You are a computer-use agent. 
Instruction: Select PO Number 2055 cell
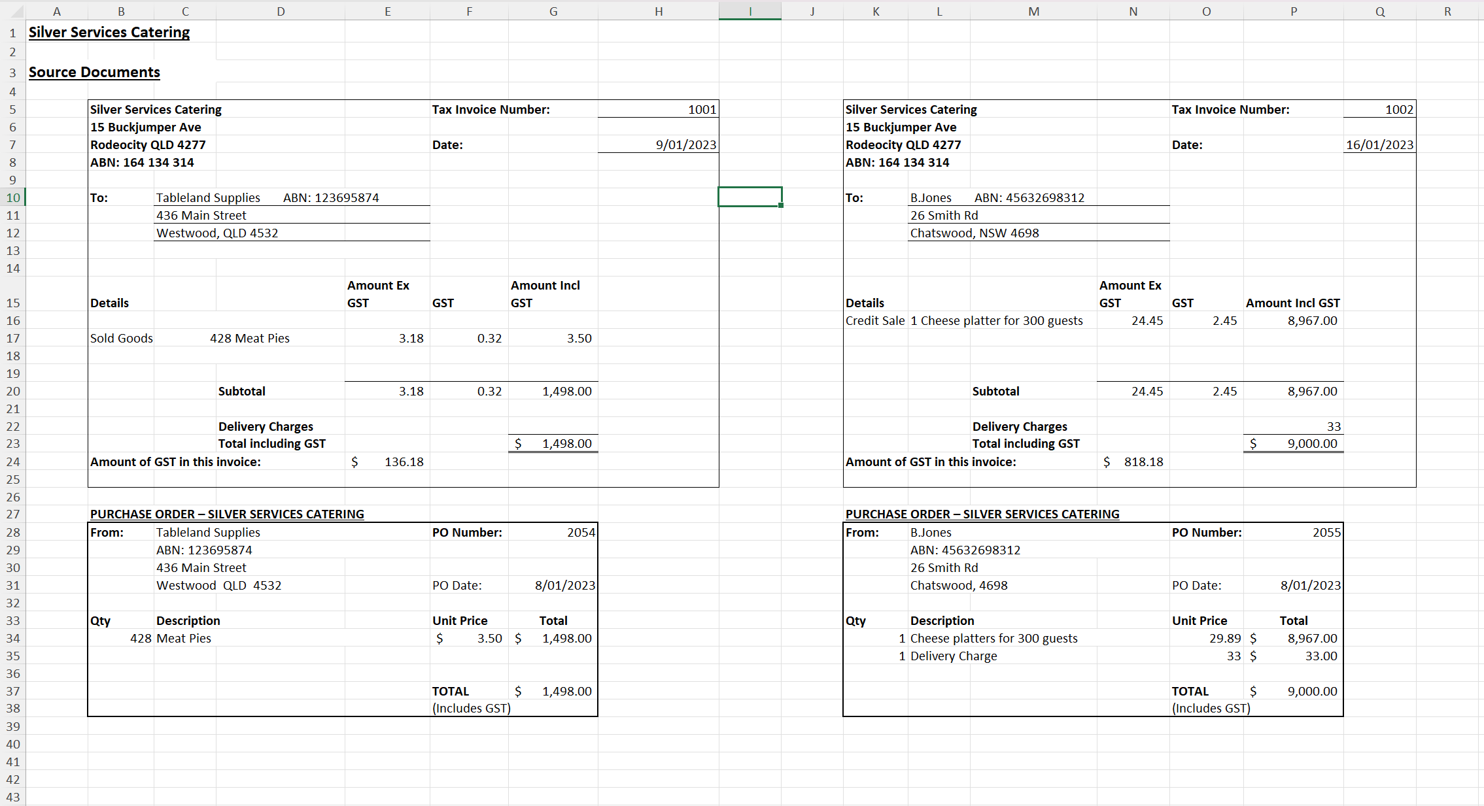coord(1326,532)
